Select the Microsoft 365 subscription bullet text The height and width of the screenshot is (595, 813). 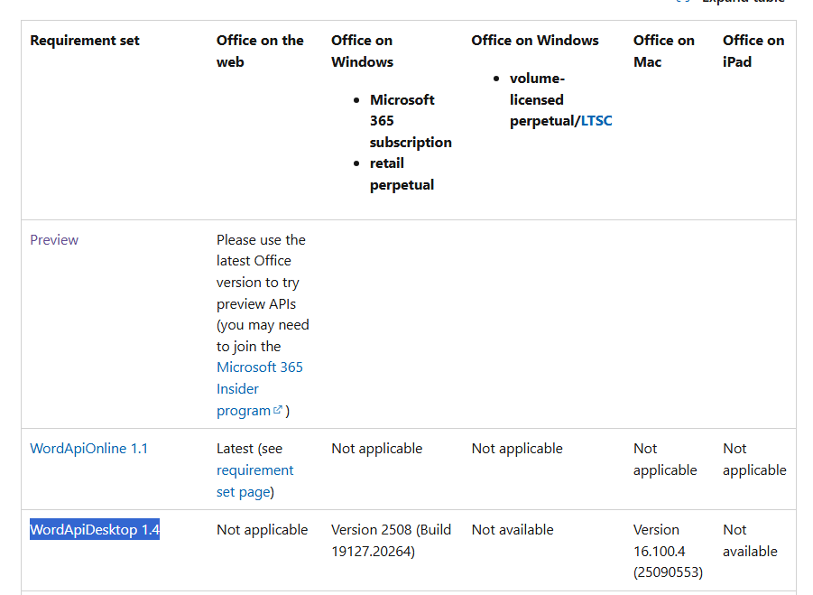411,121
